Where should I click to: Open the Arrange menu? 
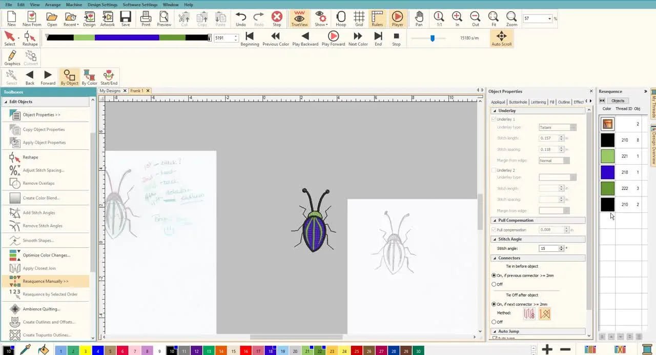tap(53, 5)
